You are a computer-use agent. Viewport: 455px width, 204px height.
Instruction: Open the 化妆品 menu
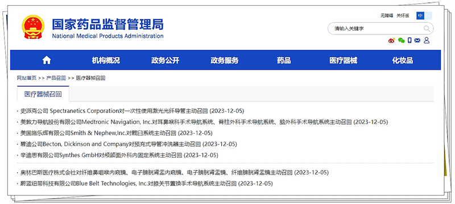click(403, 61)
